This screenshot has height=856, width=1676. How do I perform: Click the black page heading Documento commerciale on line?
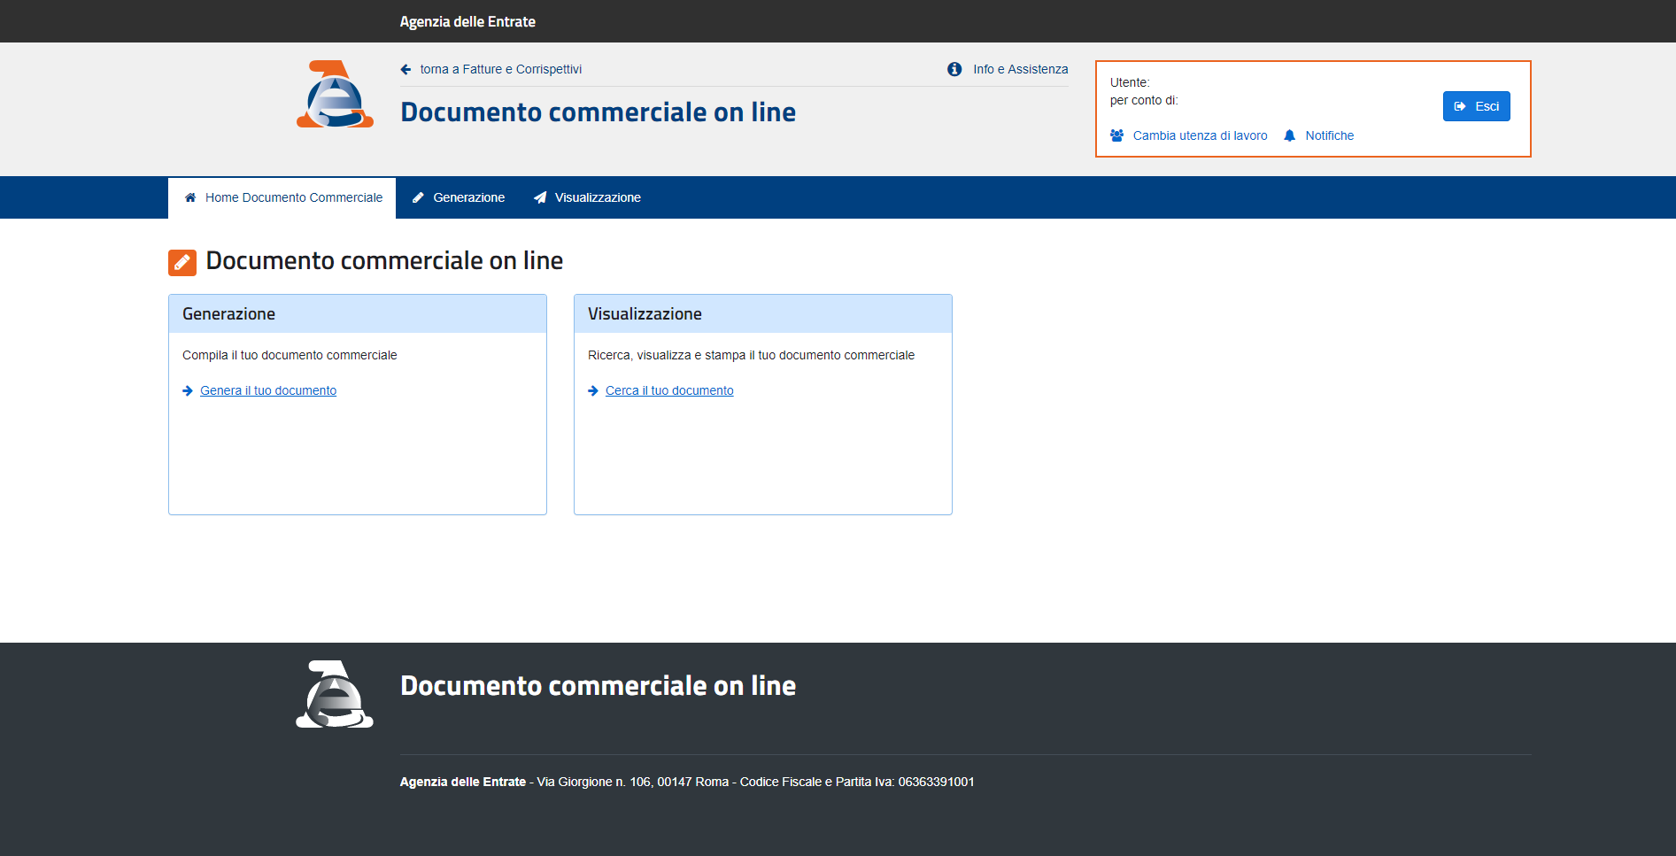point(384,261)
